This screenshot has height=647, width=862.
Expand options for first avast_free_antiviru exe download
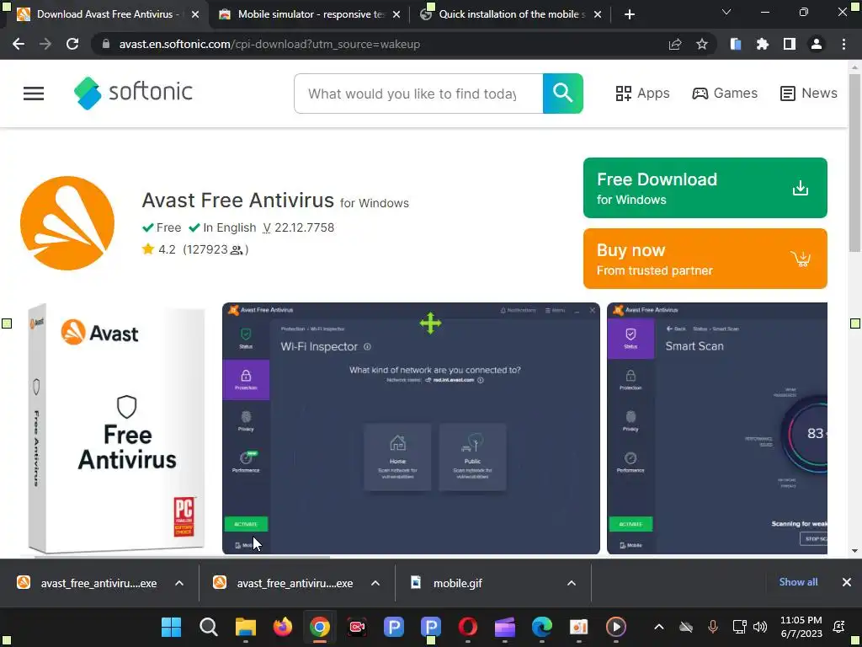179,583
